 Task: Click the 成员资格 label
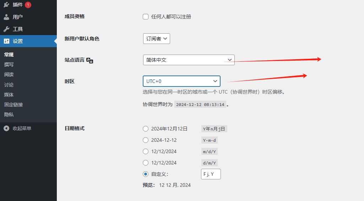[75, 16]
